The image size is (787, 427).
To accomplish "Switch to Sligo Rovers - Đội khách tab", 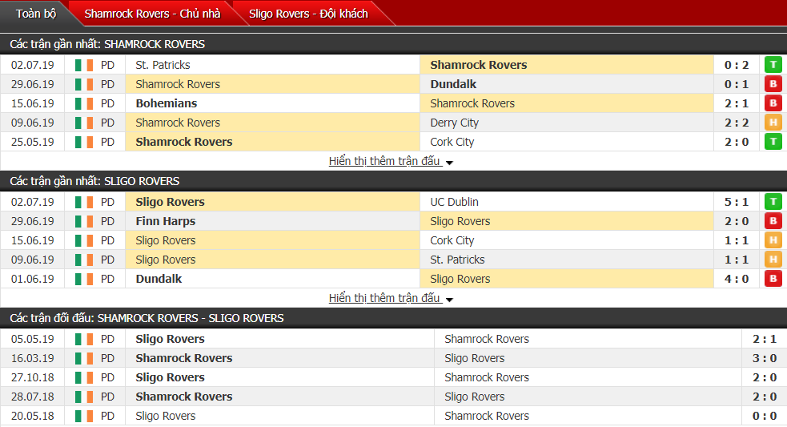I will coord(308,14).
